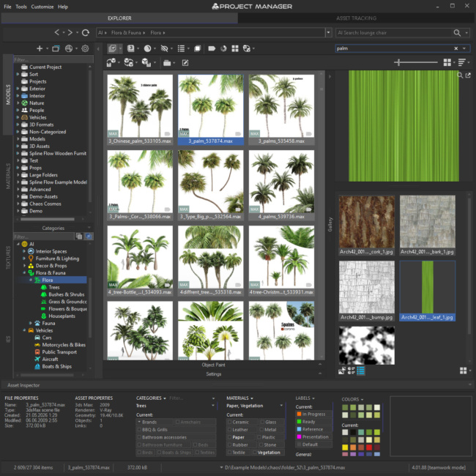Click the globe icon above the folder tree
Image resolution: width=476 pixels, height=476 pixels.
[x=69, y=48]
